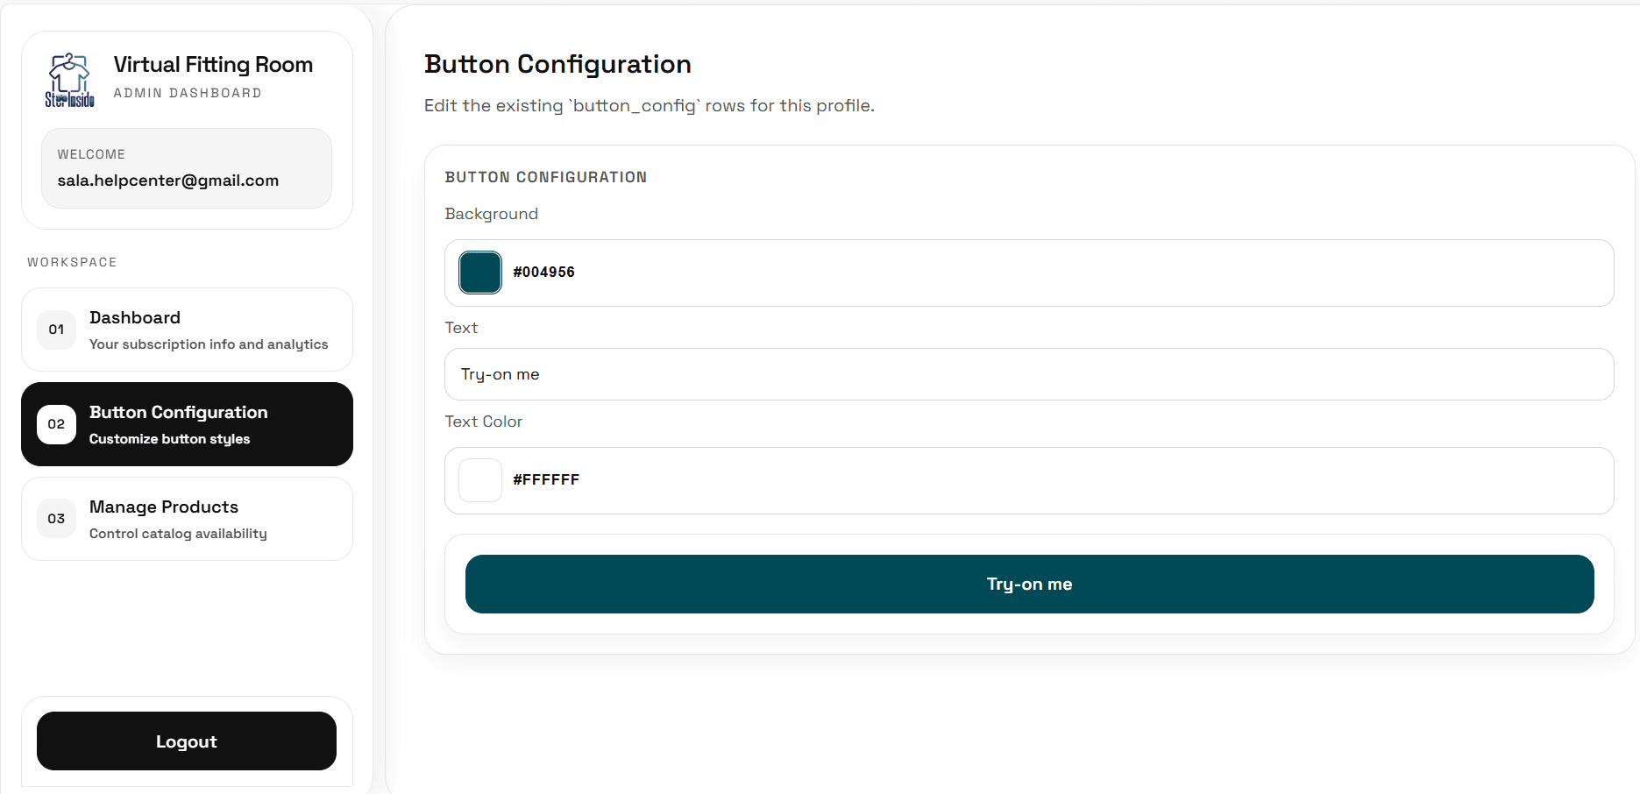The width and height of the screenshot is (1640, 794).
Task: Click the button Text input field
Action: click(x=1029, y=374)
